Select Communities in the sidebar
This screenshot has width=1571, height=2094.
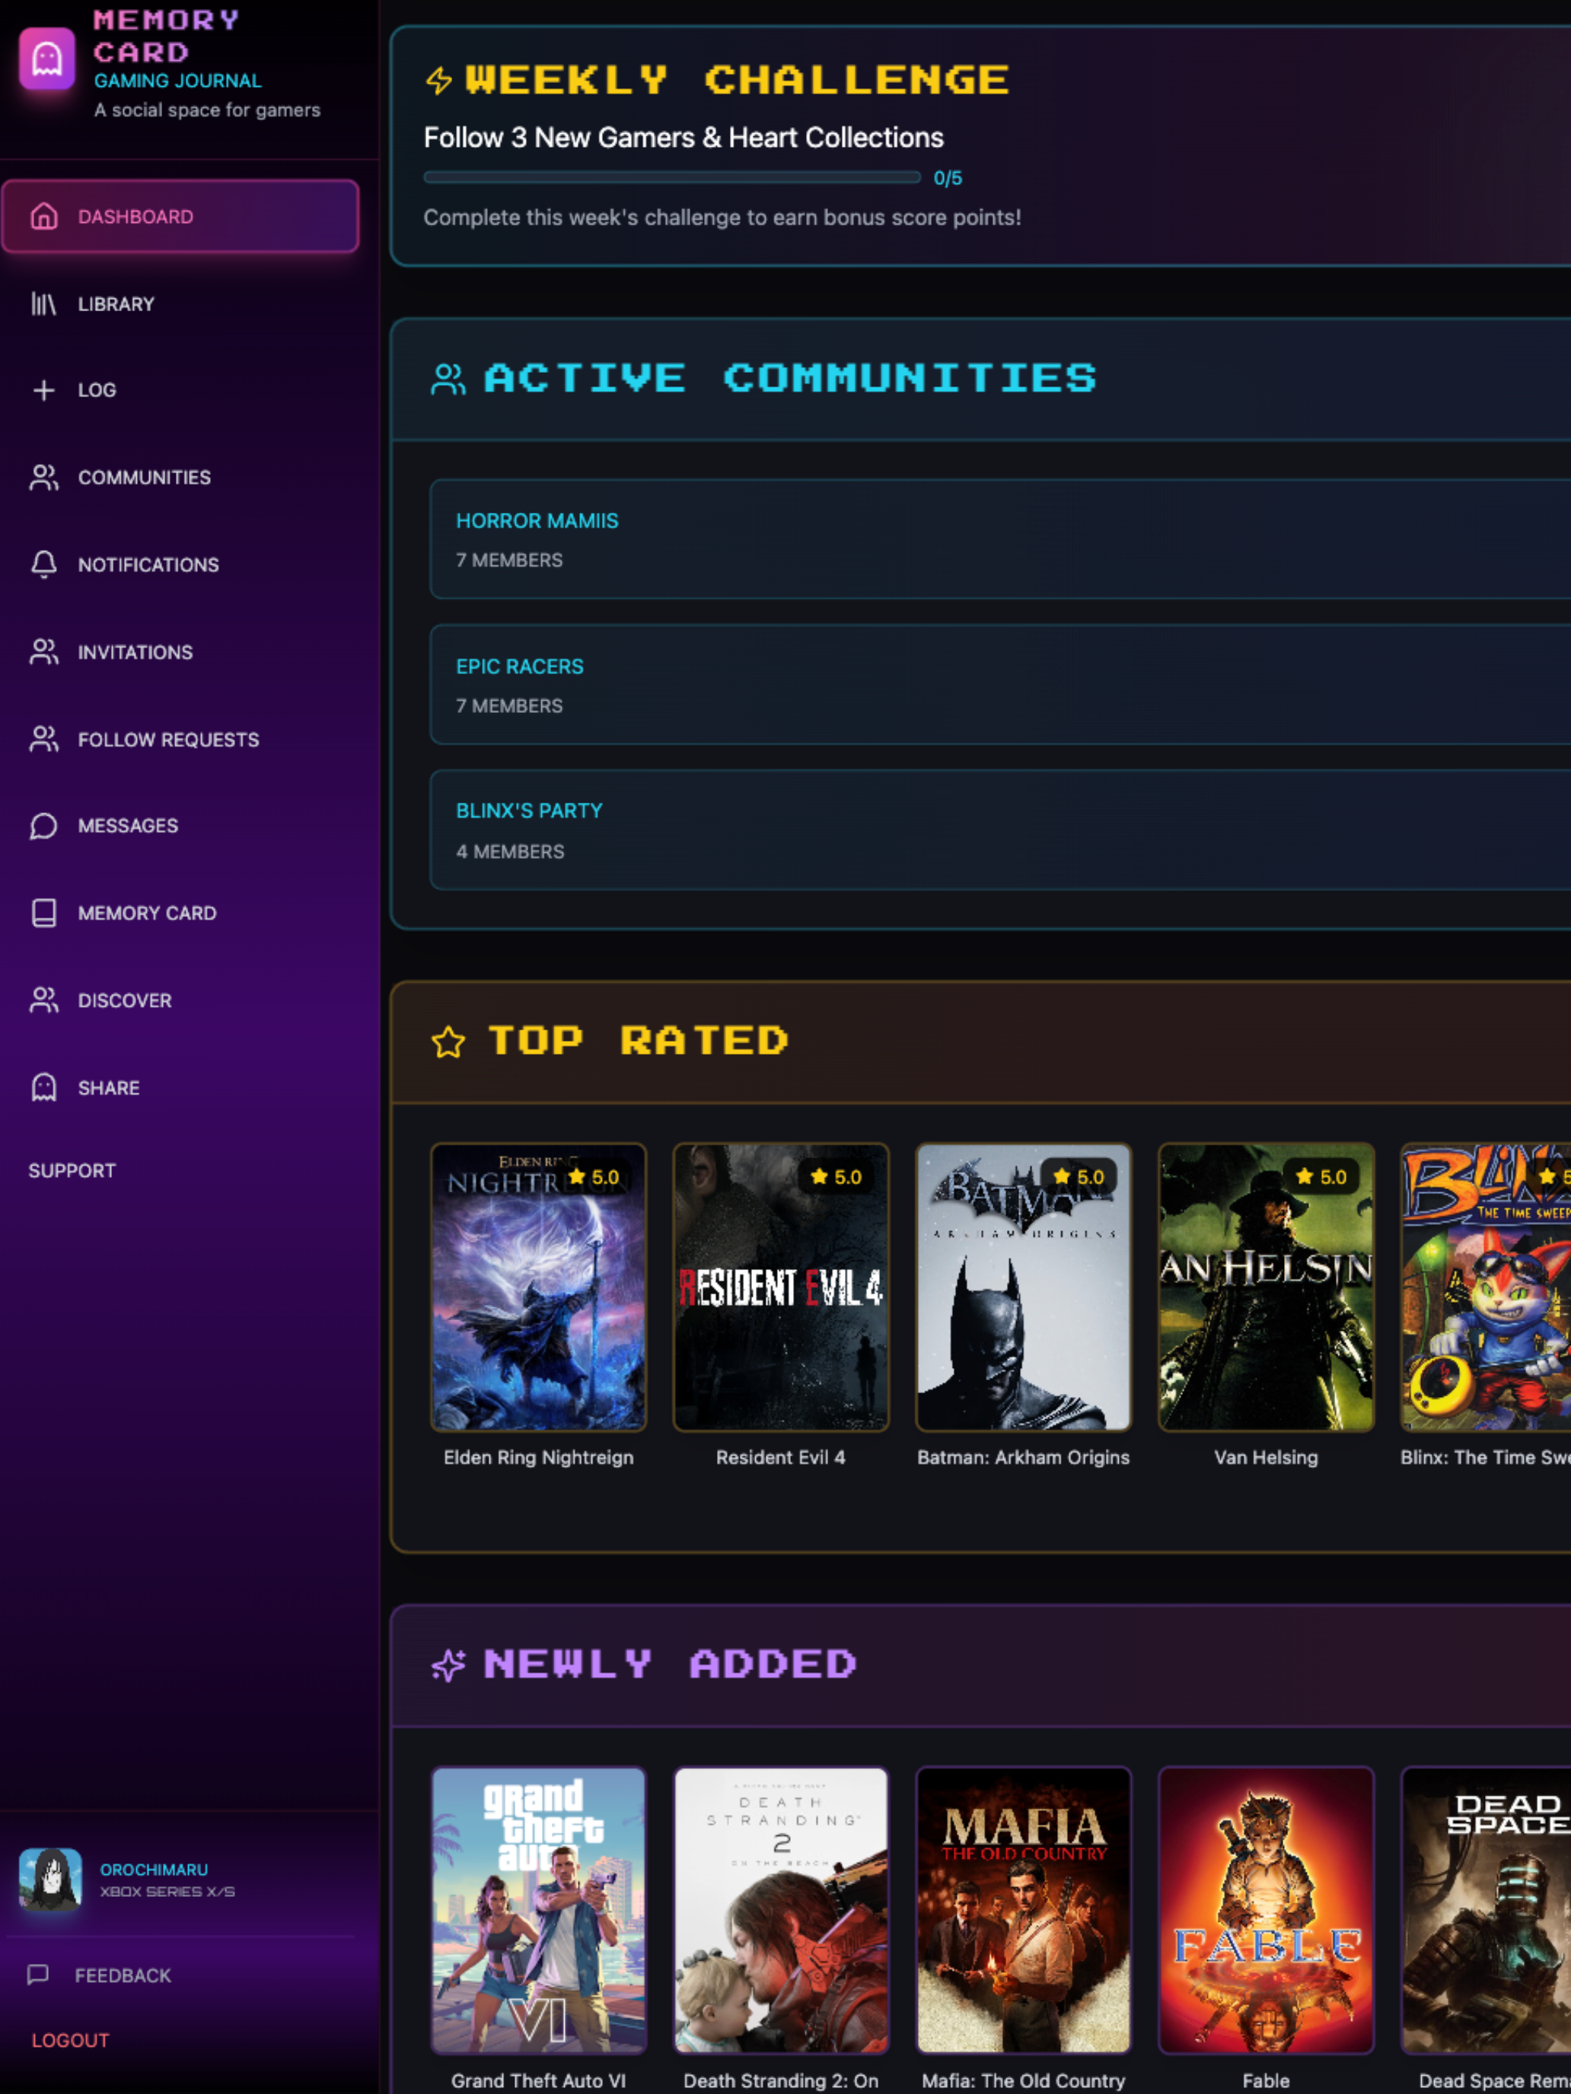coord(180,477)
